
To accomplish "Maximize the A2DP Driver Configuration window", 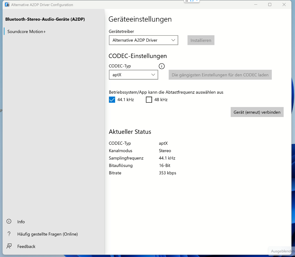I will coord(269,5).
